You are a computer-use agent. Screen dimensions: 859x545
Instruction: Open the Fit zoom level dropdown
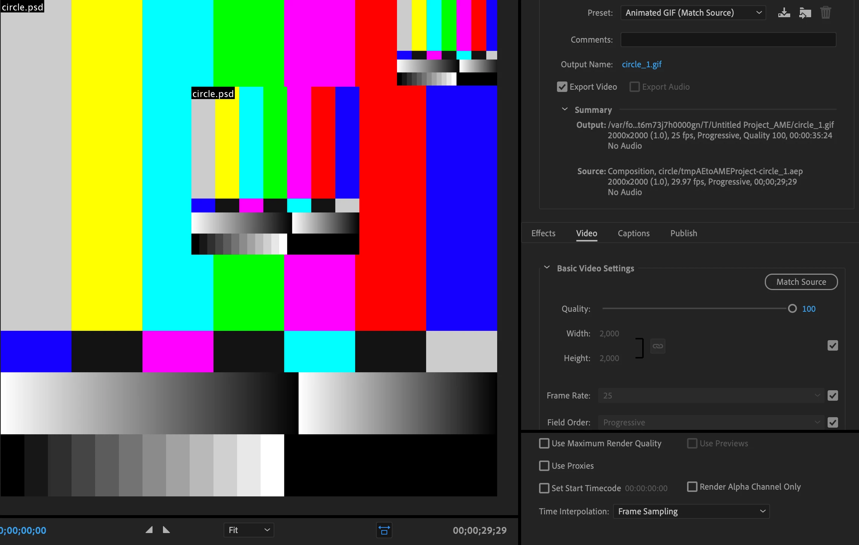(249, 530)
